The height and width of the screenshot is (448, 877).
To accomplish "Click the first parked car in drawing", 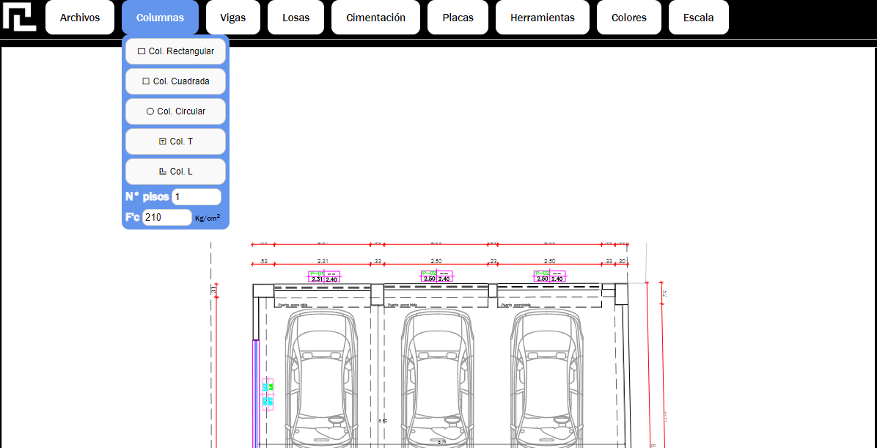I will 320,379.
